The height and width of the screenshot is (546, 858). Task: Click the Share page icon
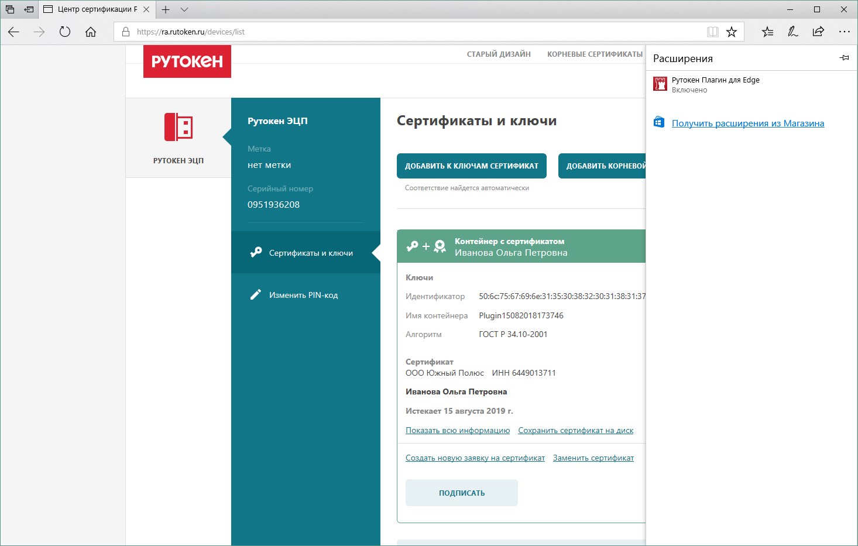point(818,32)
